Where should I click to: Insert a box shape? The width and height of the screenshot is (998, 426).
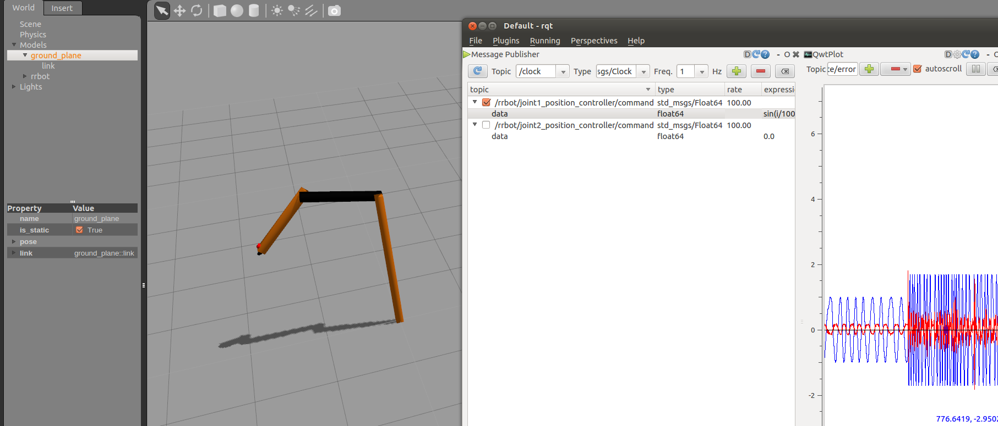[220, 10]
